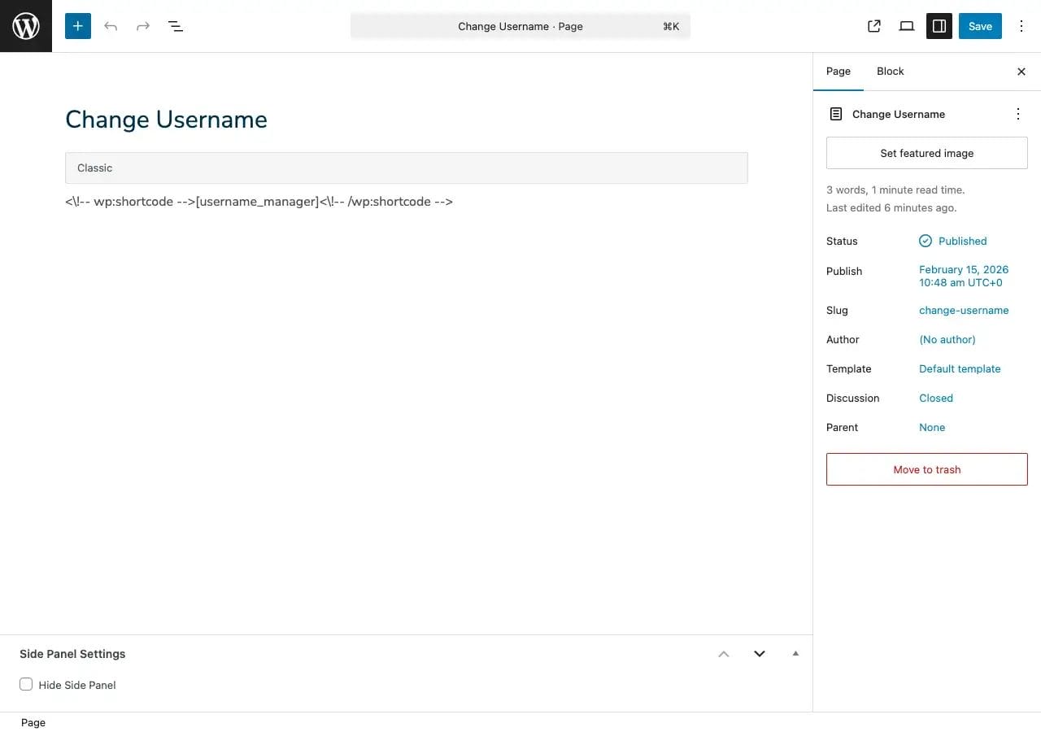The width and height of the screenshot is (1041, 732).
Task: Open the top-right Options three-dot menu
Action: (x=1021, y=26)
